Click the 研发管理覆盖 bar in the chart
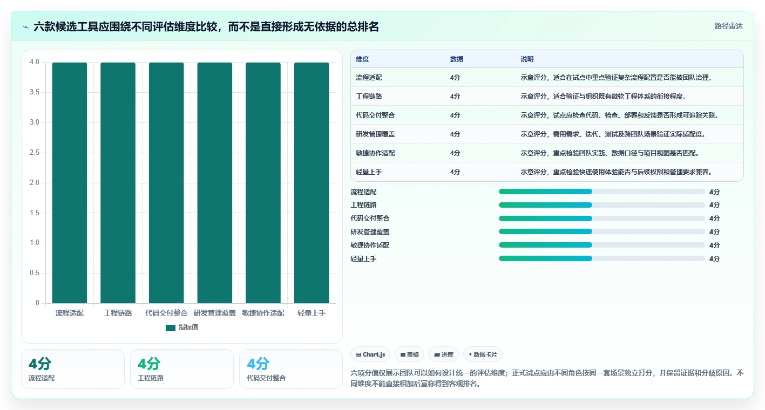The width and height of the screenshot is (765, 410). [215, 183]
